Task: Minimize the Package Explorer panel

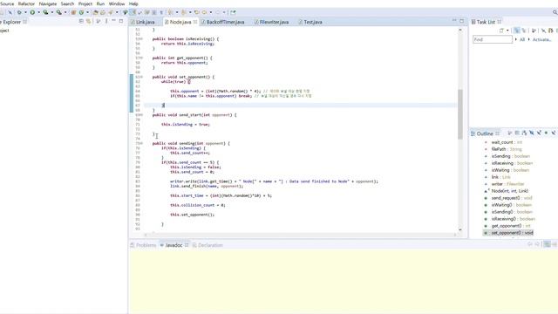Action: pyautogui.click(x=113, y=21)
